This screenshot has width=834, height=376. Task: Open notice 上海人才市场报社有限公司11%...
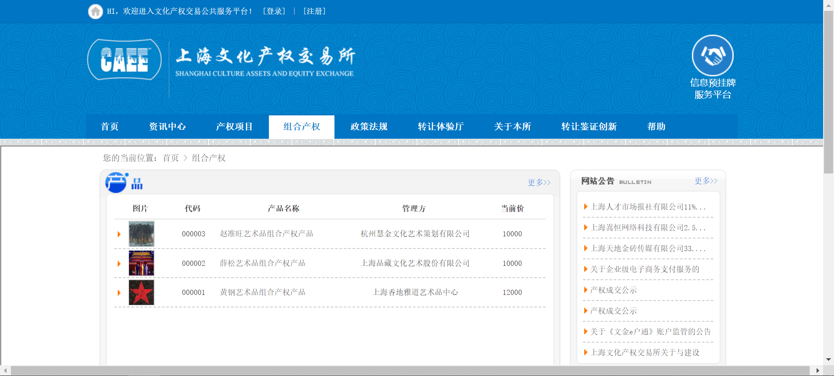648,207
